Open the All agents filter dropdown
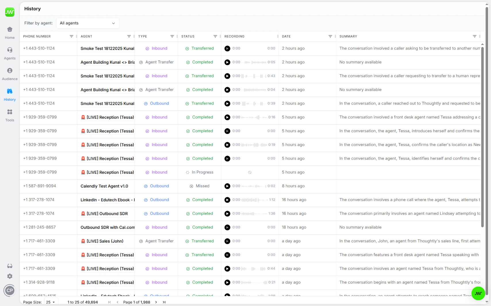This screenshot has width=491, height=306. [87, 23]
